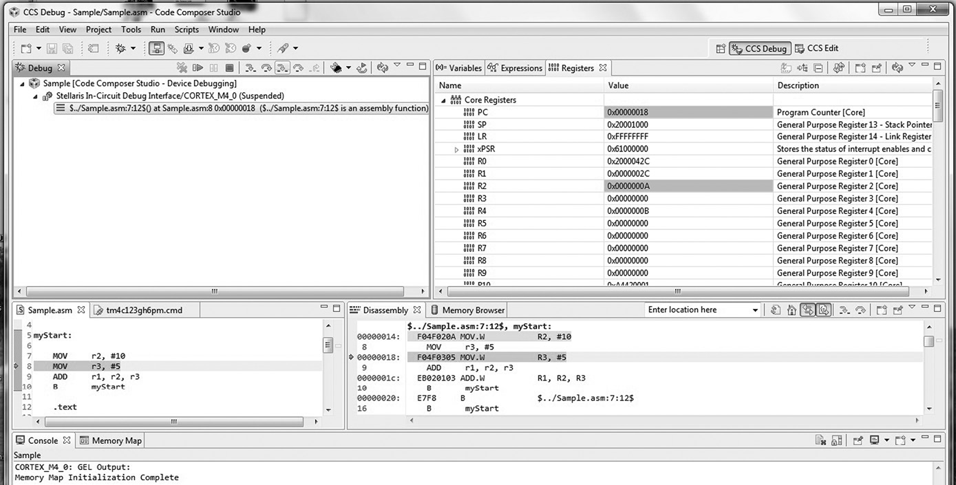
Task: Toggle Show Source in Disassembly view
Action: pyautogui.click(x=824, y=310)
